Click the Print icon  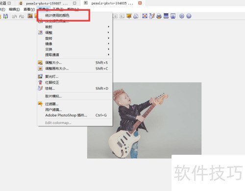point(159,16)
